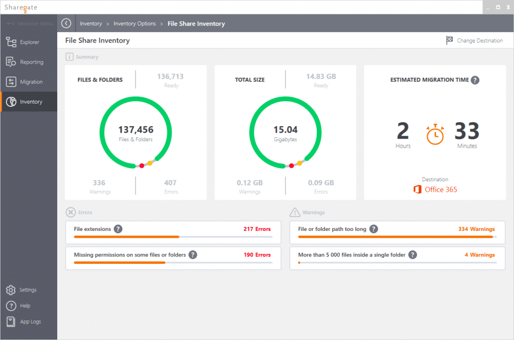Screen dimensions: 514x340
Task: Open Inventory Options from the breadcrumb
Action: pos(135,23)
